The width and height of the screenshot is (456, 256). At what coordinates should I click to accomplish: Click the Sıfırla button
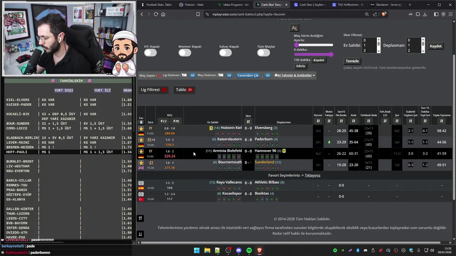pyautogui.click(x=300, y=66)
